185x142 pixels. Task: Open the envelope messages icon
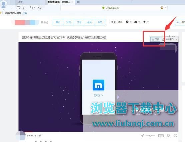click(x=136, y=22)
